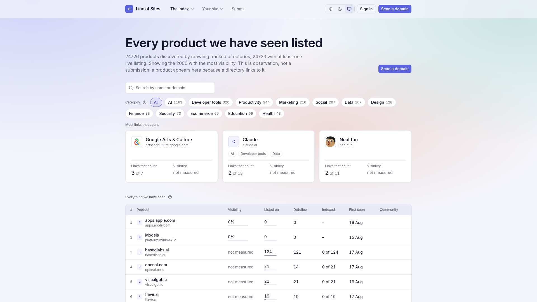Expand Your site menu

click(x=213, y=9)
